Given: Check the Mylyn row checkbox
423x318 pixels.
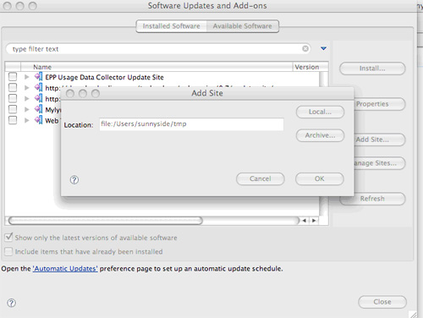Looking at the screenshot, I should point(13,109).
